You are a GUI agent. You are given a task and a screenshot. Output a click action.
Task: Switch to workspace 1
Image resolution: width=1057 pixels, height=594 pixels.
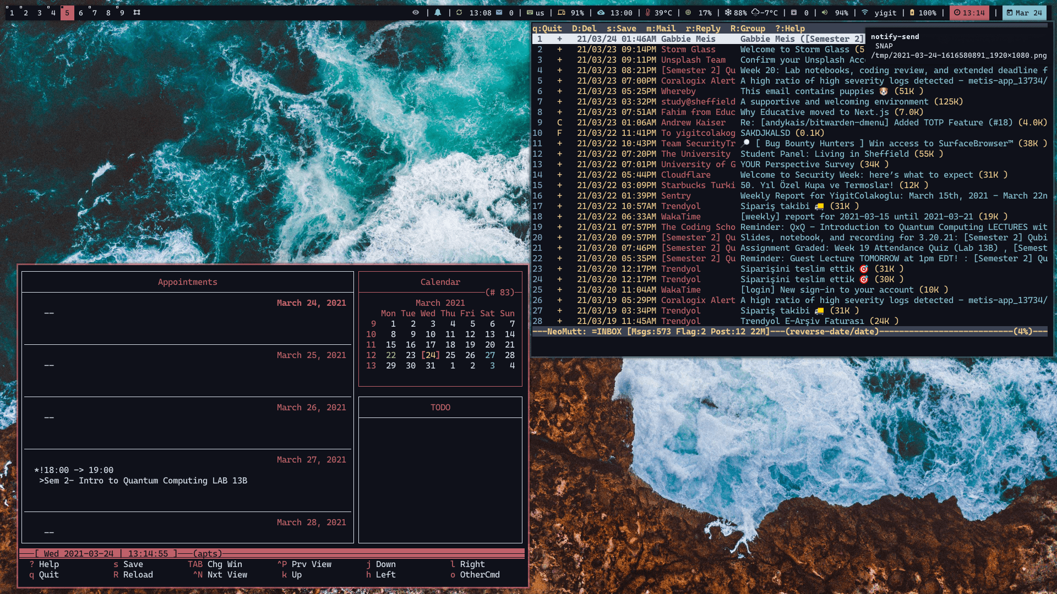[x=12, y=13]
